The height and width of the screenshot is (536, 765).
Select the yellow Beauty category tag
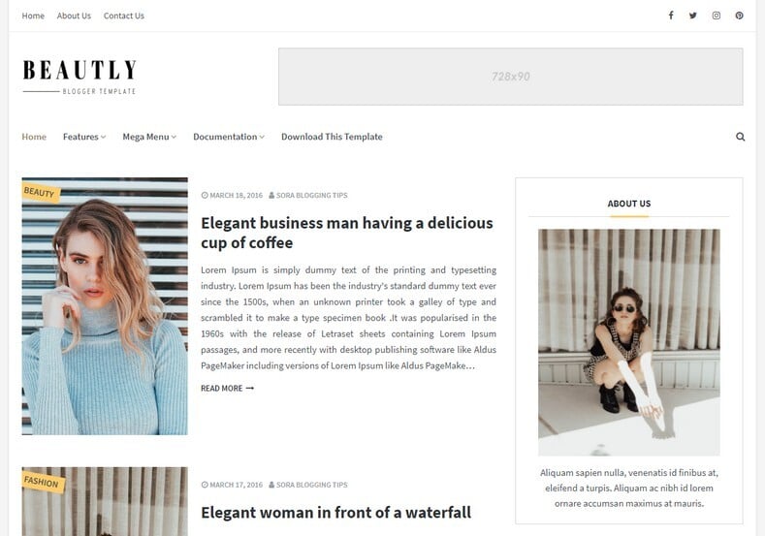(40, 192)
